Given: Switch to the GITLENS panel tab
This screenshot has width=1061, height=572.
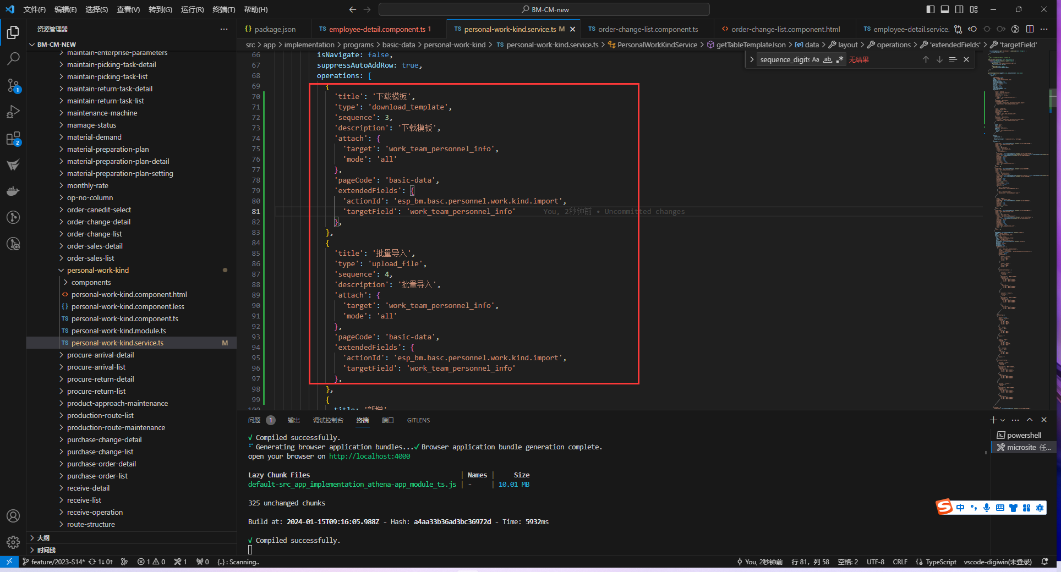Looking at the screenshot, I should (x=418, y=420).
